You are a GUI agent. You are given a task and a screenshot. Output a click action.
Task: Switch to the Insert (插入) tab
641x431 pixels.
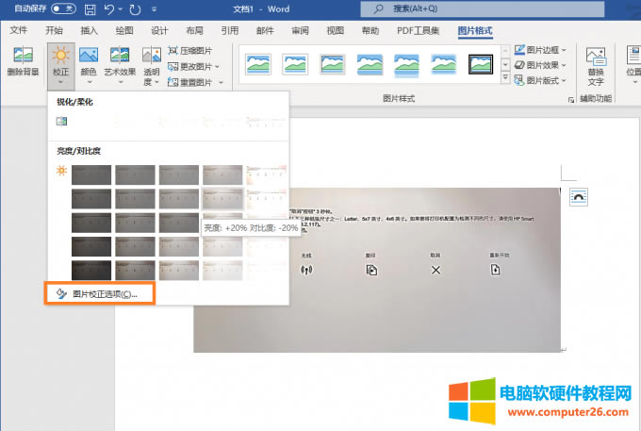click(x=90, y=30)
